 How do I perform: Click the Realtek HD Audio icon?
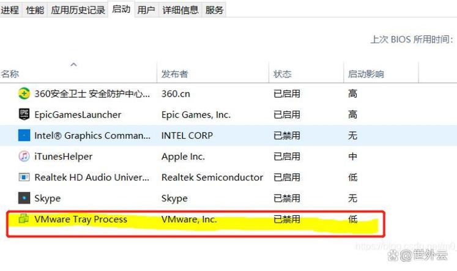pyautogui.click(x=24, y=177)
